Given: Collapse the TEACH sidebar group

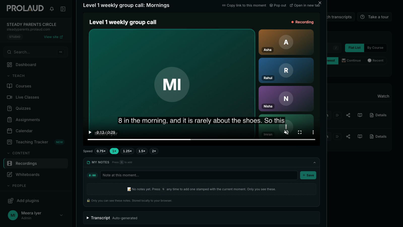Looking at the screenshot, I should 16,76.
